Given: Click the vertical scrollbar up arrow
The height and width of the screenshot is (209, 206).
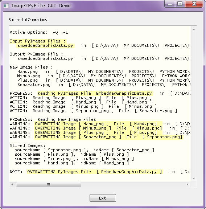Looking at the screenshot, I should pos(194,29).
